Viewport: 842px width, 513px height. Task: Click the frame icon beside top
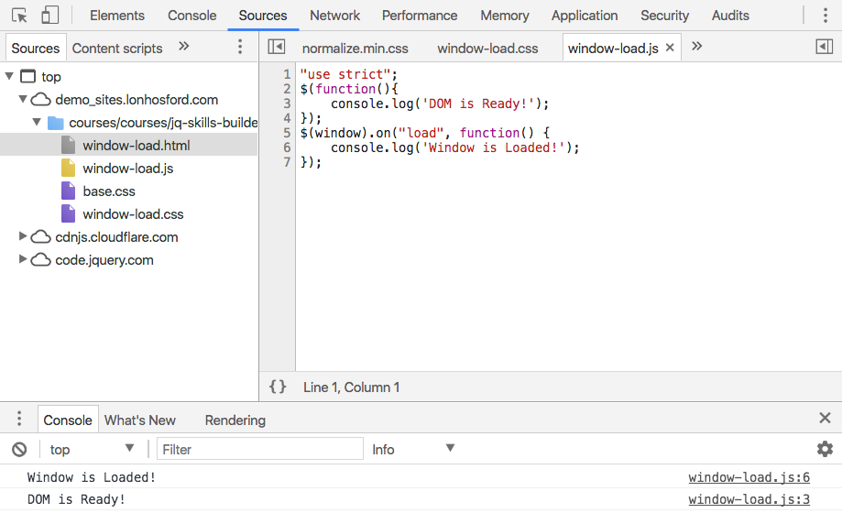point(27,76)
